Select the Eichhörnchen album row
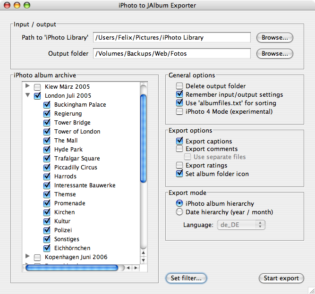Screen dimensions: 315x294 pyautogui.click(x=72, y=248)
